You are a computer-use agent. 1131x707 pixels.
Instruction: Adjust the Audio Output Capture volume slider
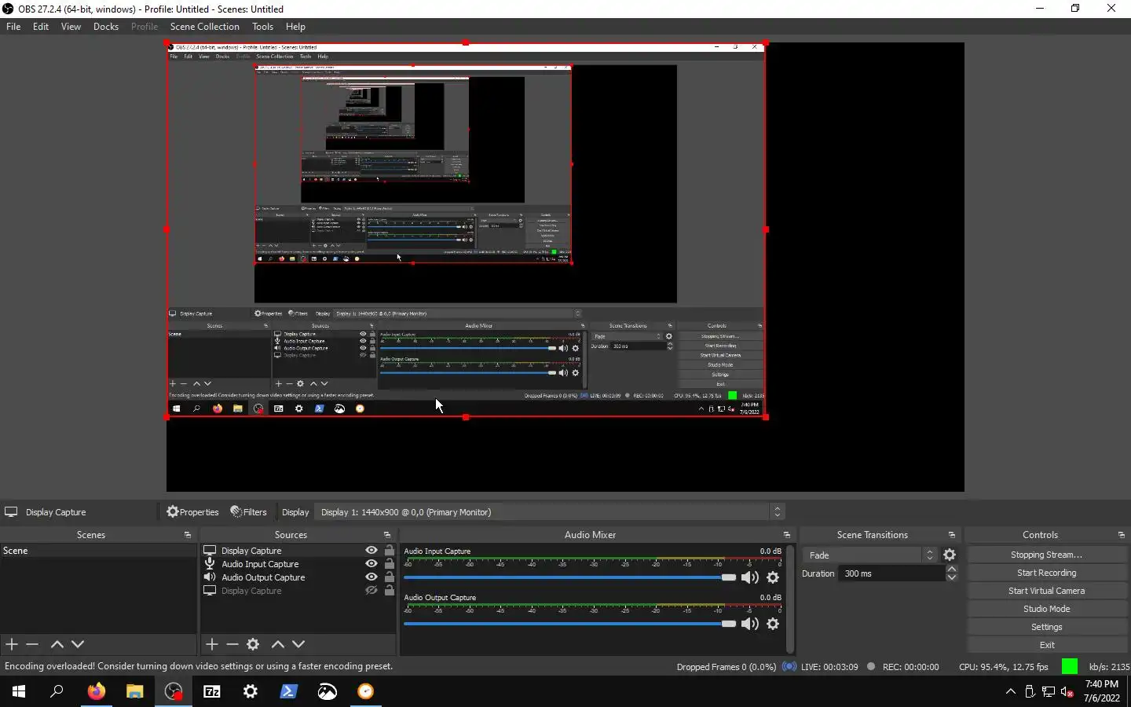click(x=569, y=624)
